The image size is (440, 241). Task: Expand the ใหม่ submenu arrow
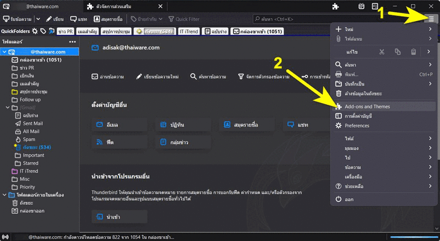click(430, 29)
